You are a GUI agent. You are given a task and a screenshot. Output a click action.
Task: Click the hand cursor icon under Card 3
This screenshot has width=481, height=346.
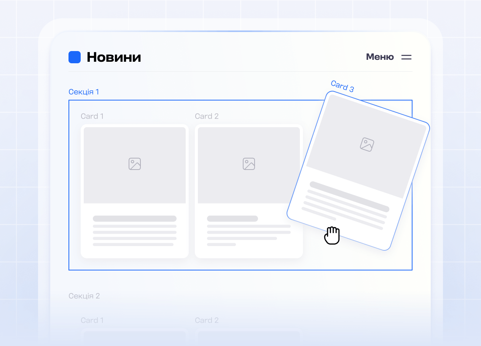point(332,235)
